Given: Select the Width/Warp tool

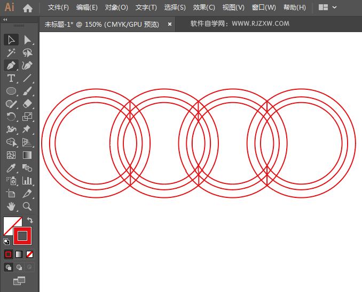Looking at the screenshot, I should tap(11, 129).
